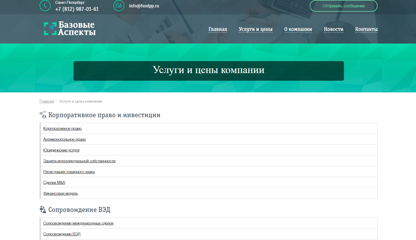Open the Новости menu item

tap(333, 29)
